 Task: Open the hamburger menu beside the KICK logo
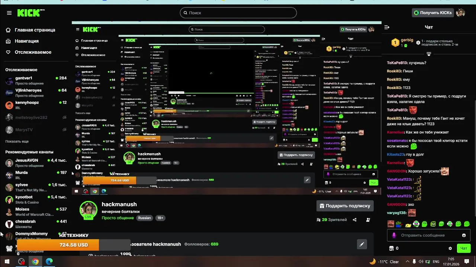coord(9,13)
